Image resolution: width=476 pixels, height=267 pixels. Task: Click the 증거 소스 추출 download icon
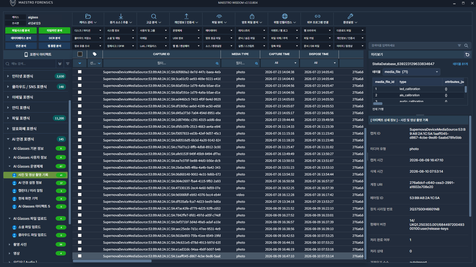(x=121, y=16)
